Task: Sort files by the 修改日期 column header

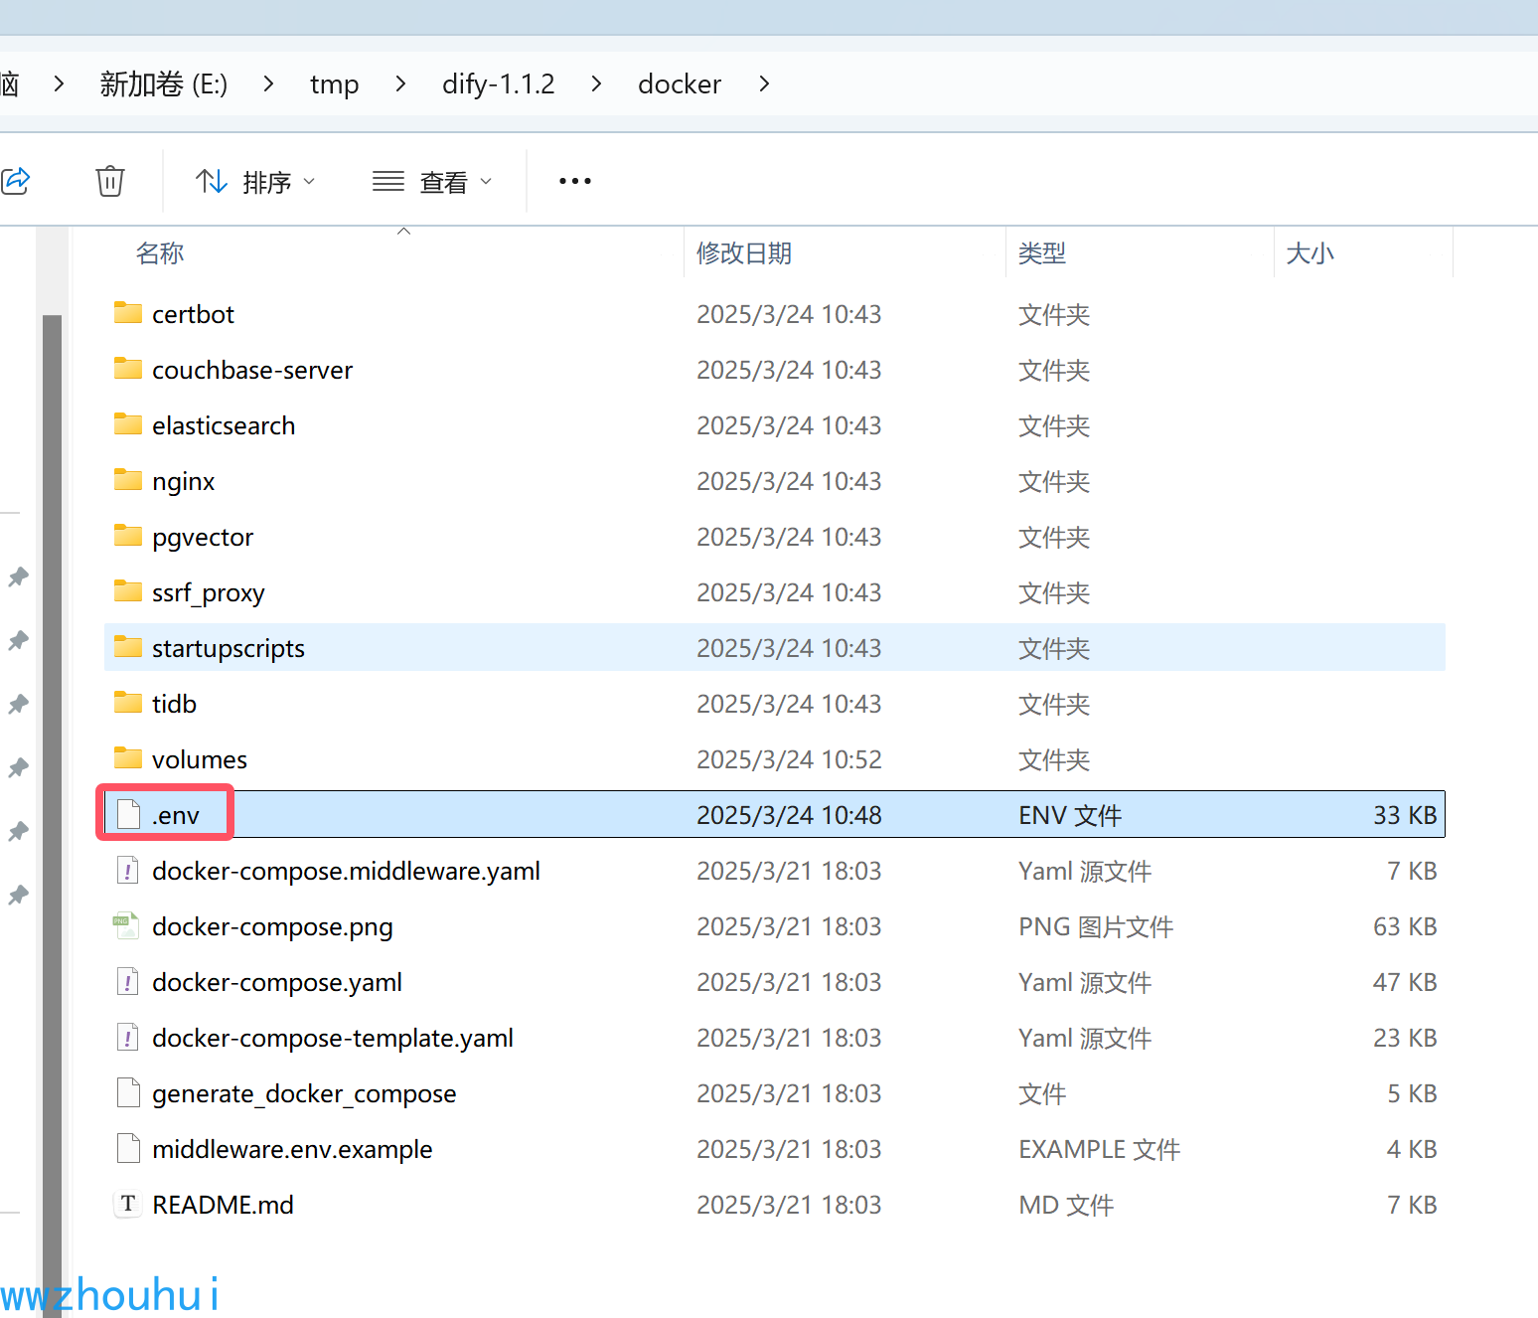Action: (x=743, y=252)
